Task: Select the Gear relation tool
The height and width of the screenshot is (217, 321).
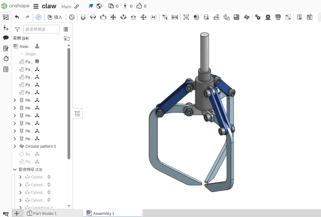Action: point(258,17)
